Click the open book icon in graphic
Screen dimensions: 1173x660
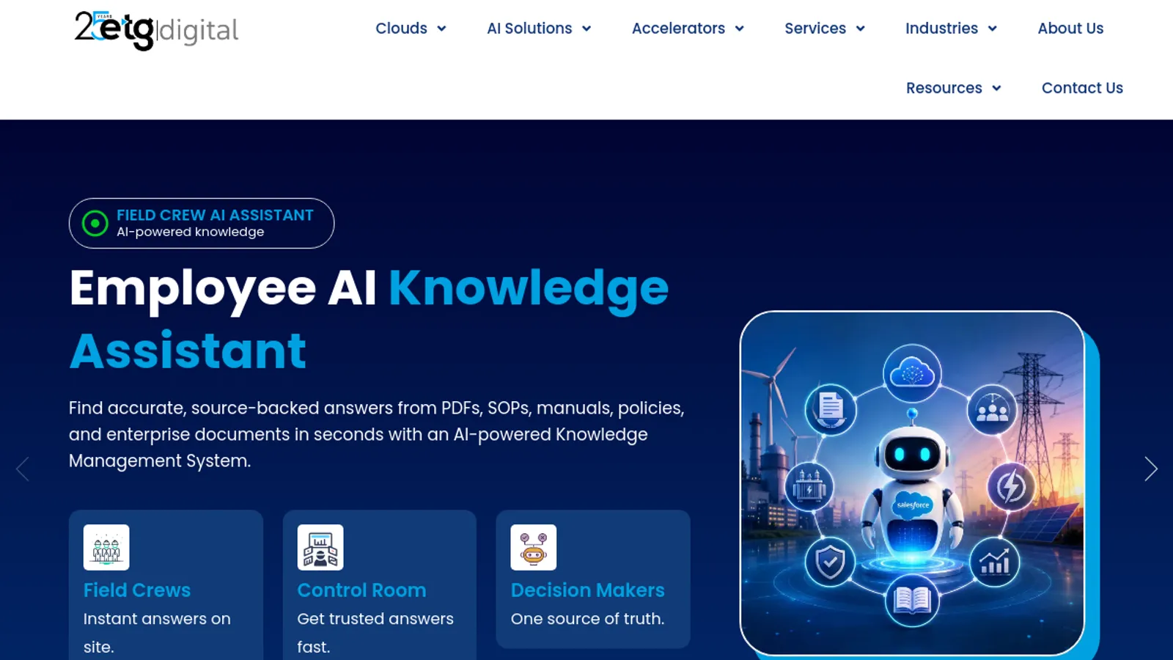pos(912,601)
